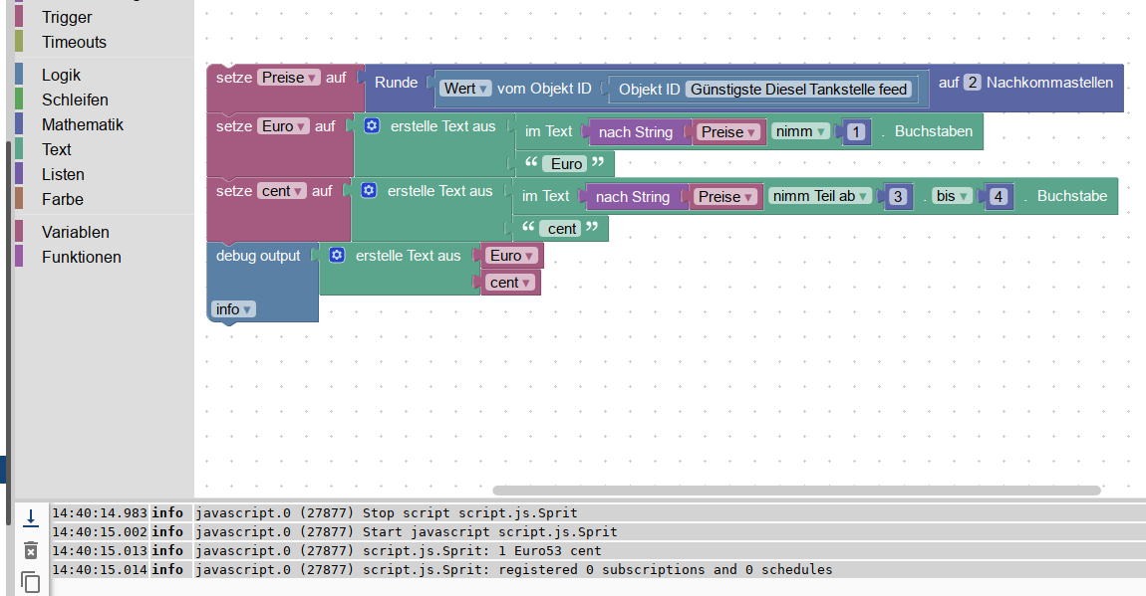Click the horizontal workspace scrollbar
The width and height of the screenshot is (1146, 596).
pos(796,491)
